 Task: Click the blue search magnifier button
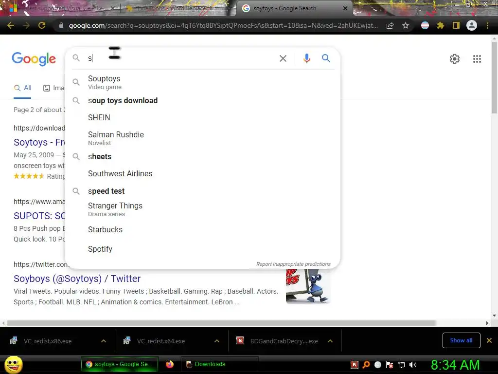[x=326, y=58]
